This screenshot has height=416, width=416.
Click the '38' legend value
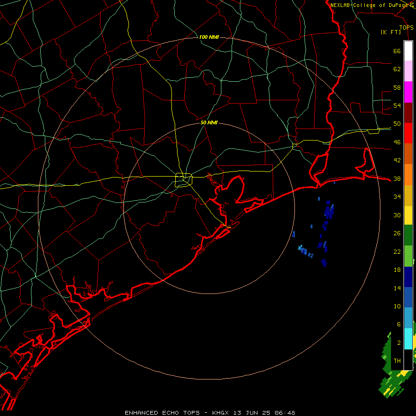click(397, 178)
